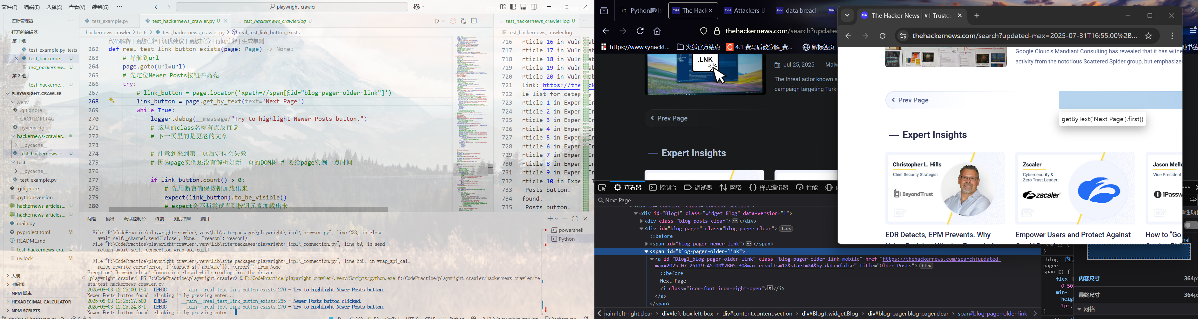
Task: Switch to the 调试控制台 panel tab
Action: pos(135,219)
